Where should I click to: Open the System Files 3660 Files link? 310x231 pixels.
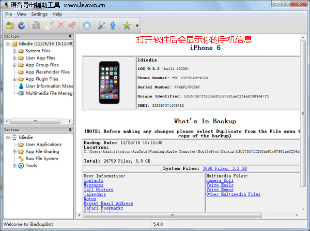(225, 168)
